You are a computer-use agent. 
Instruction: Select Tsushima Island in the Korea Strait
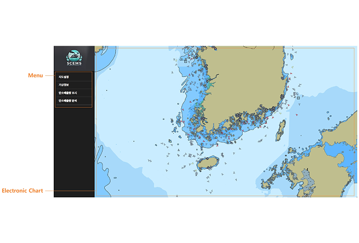coord(281,128)
